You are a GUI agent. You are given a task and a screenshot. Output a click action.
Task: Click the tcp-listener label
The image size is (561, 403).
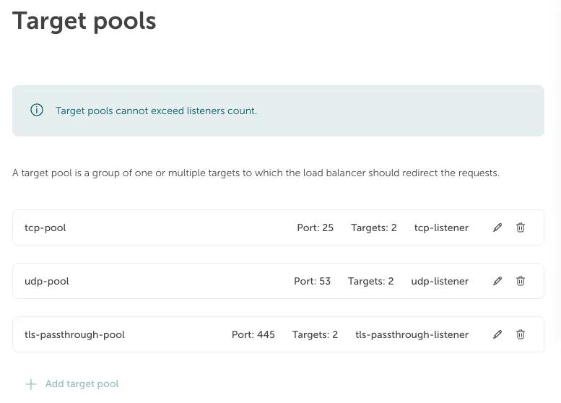coord(441,227)
